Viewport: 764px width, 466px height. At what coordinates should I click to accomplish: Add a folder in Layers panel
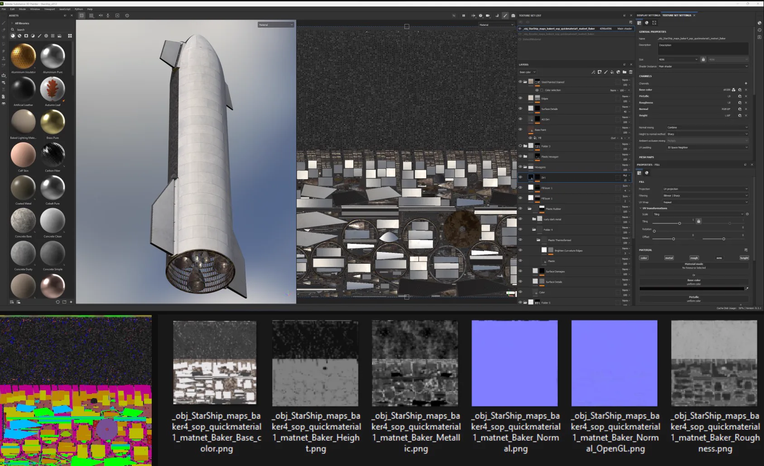coord(625,72)
